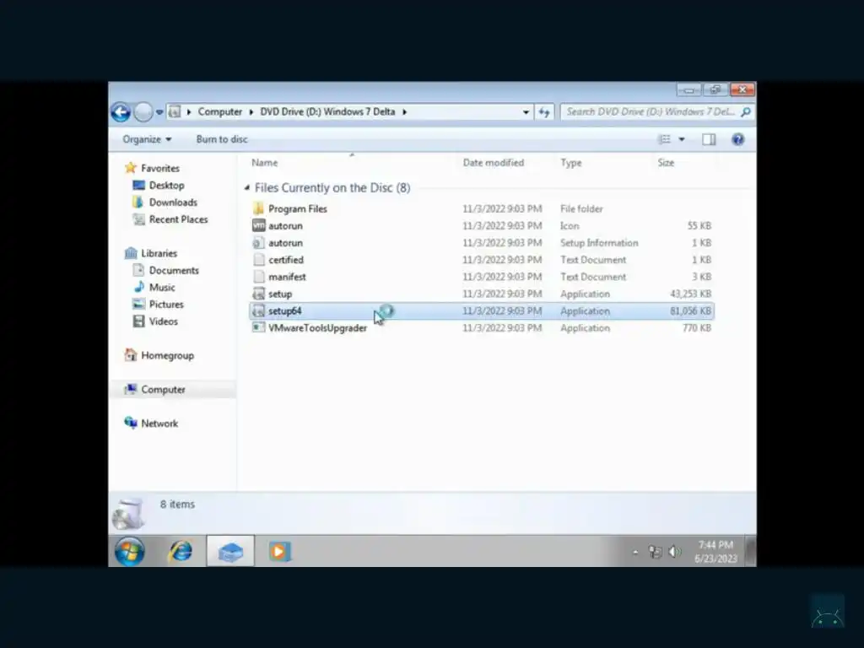Open the Pictures library

click(x=166, y=305)
